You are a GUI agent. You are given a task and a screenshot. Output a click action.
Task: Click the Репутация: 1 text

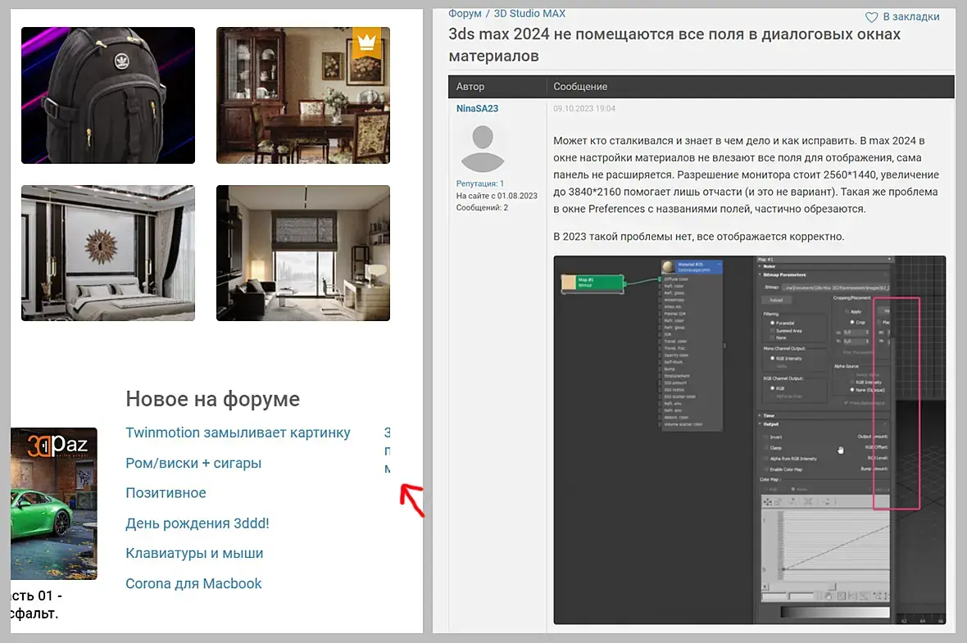point(479,183)
